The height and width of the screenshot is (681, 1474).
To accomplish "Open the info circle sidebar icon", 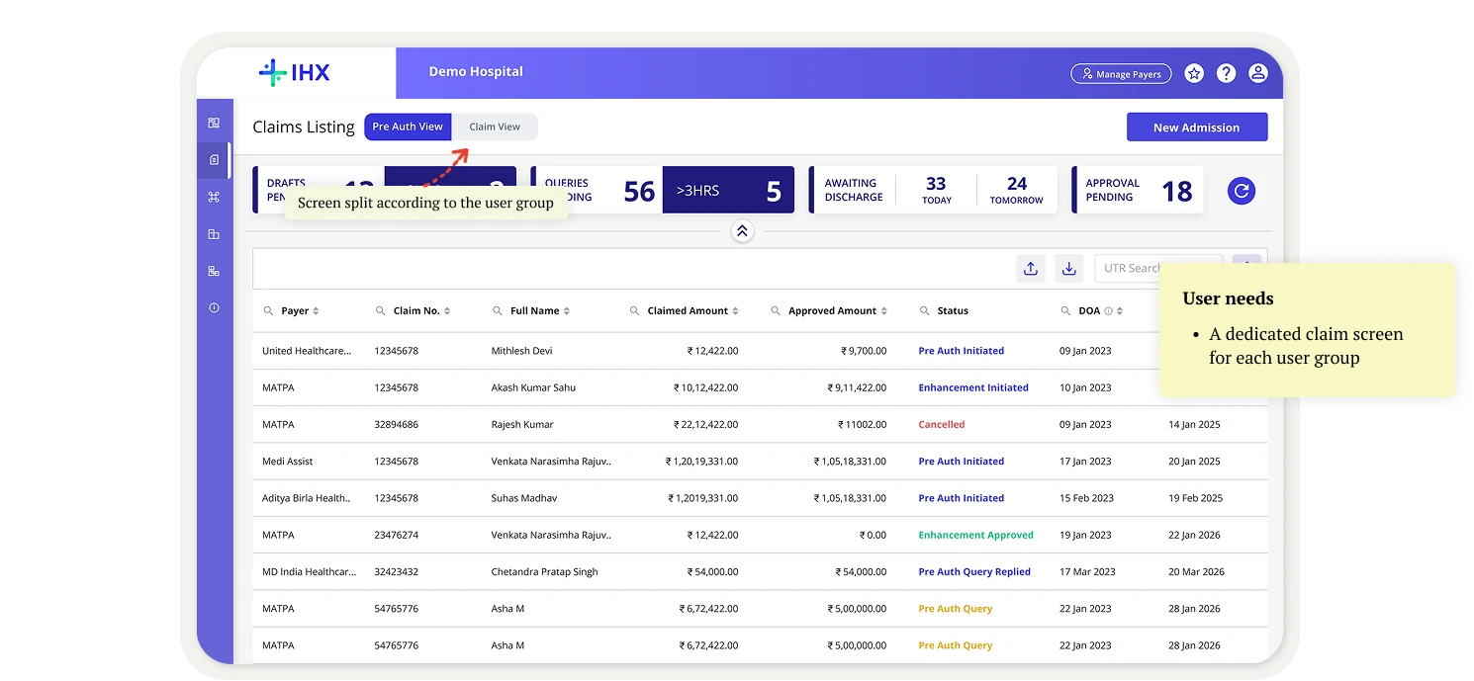I will (x=214, y=308).
